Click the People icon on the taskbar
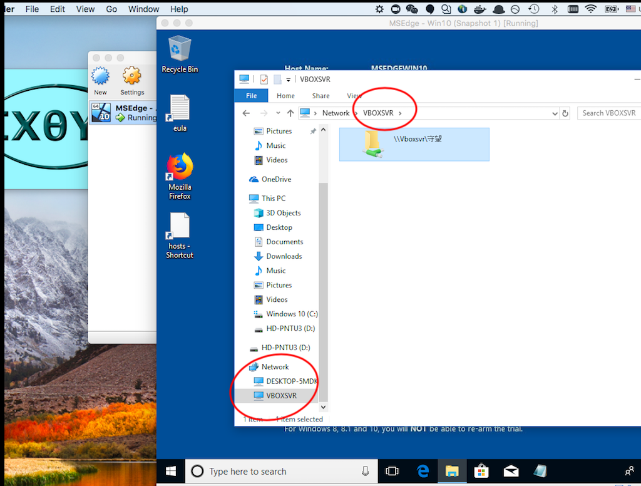This screenshot has height=486, width=641. click(630, 471)
